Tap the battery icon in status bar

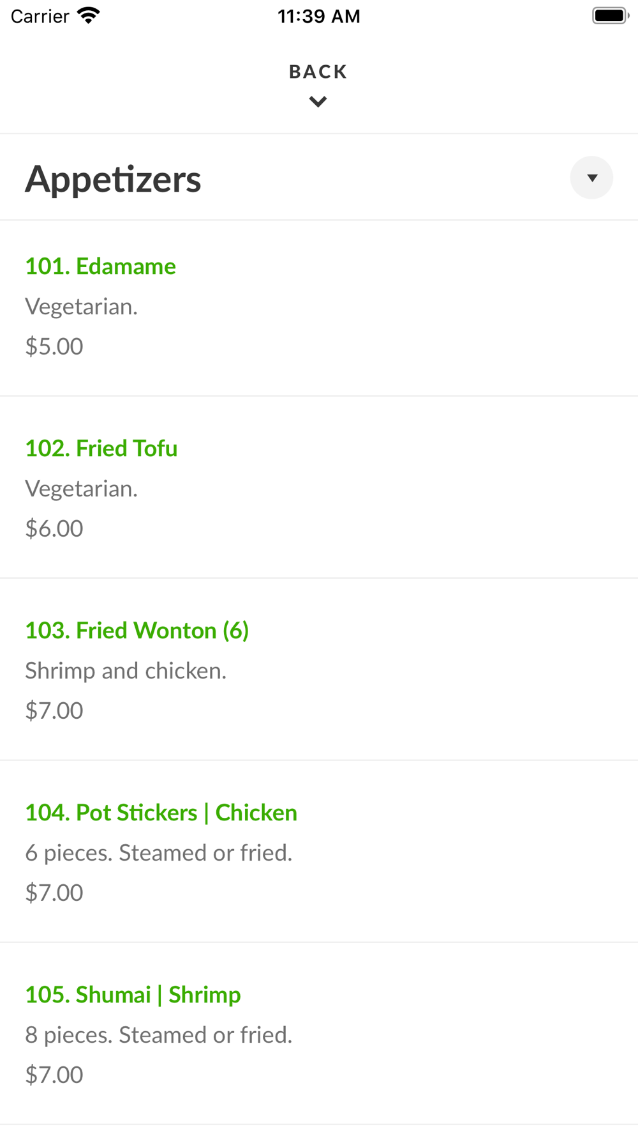pyautogui.click(x=611, y=15)
